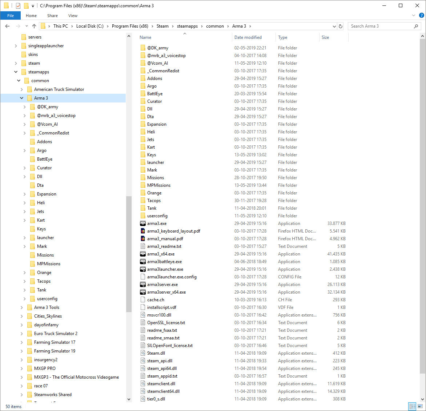Image resolution: width=426 pixels, height=411 pixels.
Task: Expand the American Truck Simulator tree node
Action: click(x=22, y=89)
